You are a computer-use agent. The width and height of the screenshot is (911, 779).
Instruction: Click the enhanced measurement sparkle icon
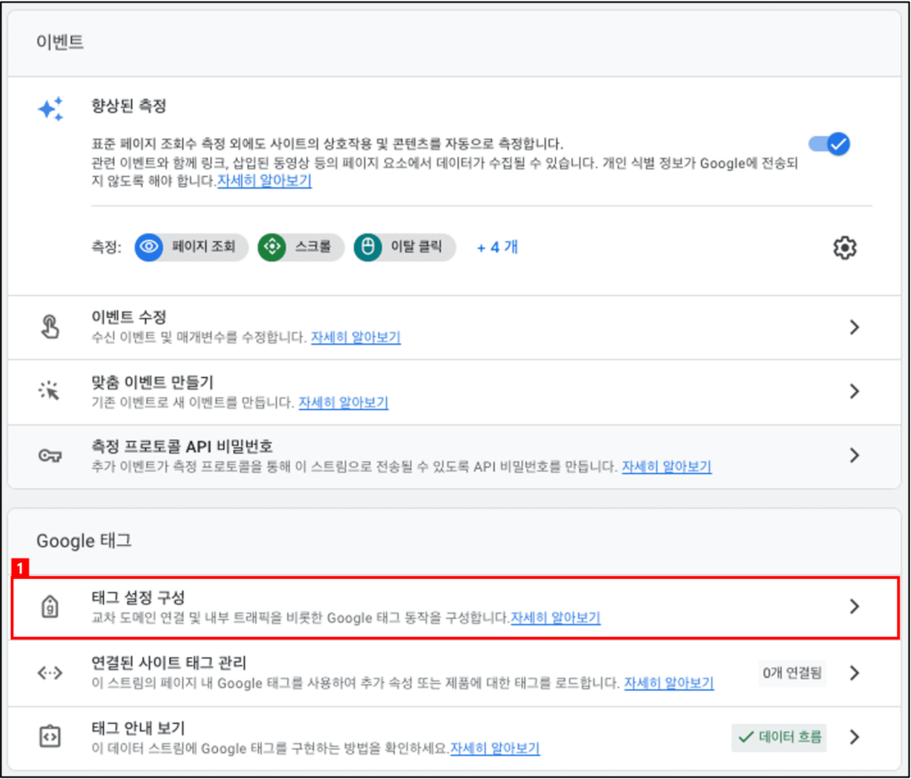[x=51, y=108]
